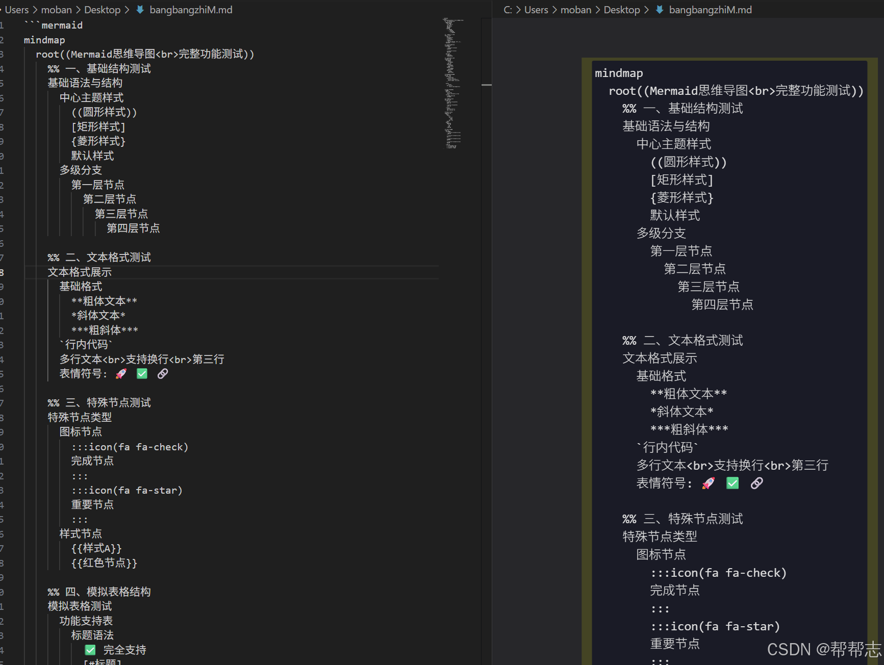
Task: Click '样式节点' in the editor
Action: [81, 533]
